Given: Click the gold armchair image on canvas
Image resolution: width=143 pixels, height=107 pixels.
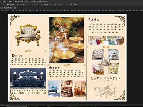Looking at the screenshot, I should coord(28,35).
